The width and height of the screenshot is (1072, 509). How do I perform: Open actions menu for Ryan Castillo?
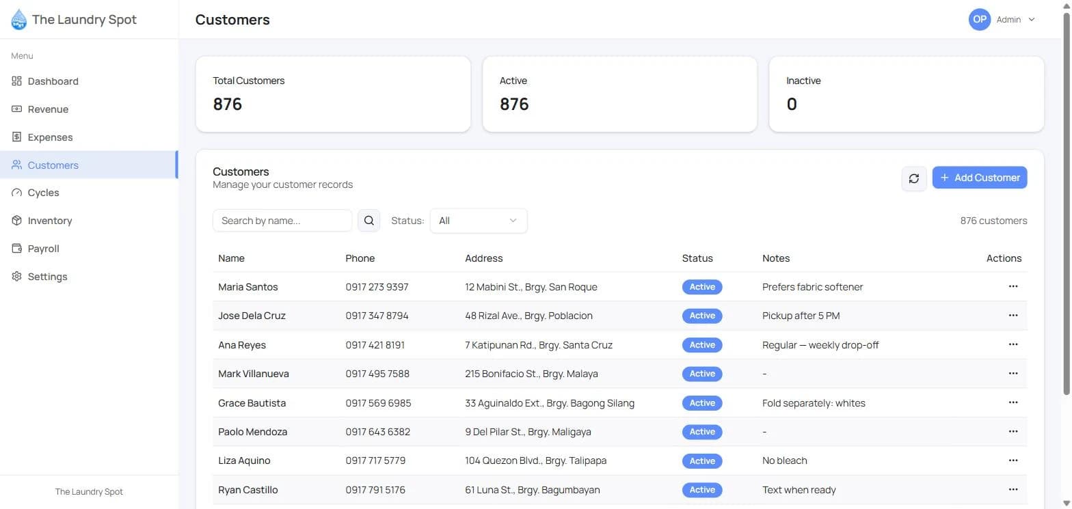pyautogui.click(x=1013, y=490)
